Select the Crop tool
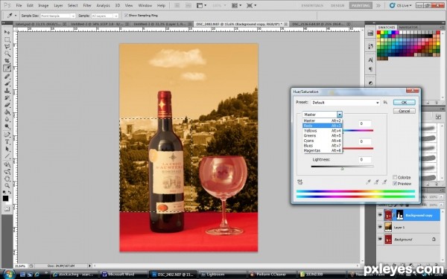Viewport: 447px width, 279px height. pyautogui.click(x=7, y=61)
